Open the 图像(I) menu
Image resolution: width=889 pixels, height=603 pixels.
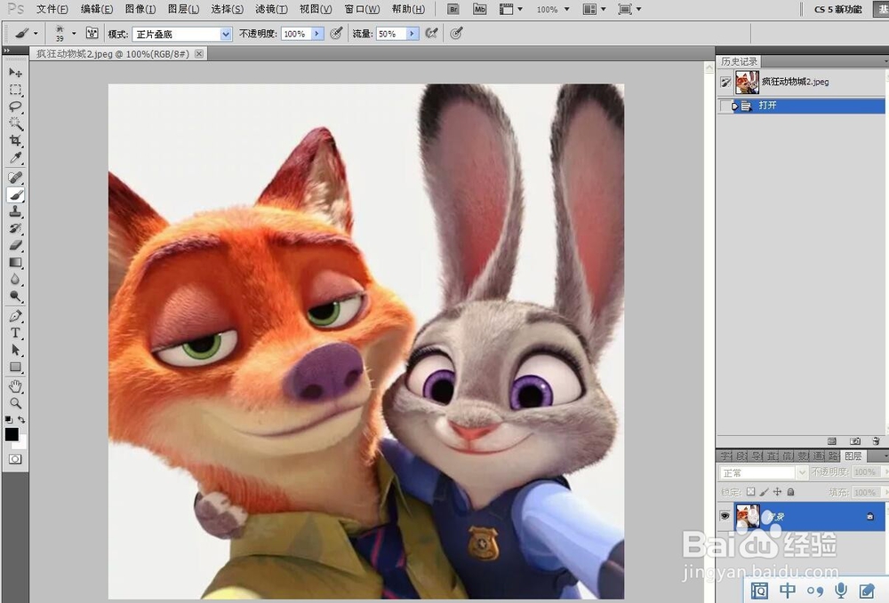[x=140, y=9]
